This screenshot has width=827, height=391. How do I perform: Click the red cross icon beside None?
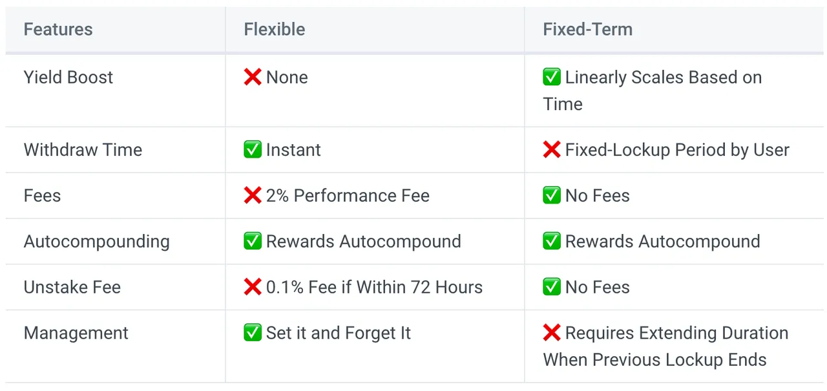pos(253,78)
